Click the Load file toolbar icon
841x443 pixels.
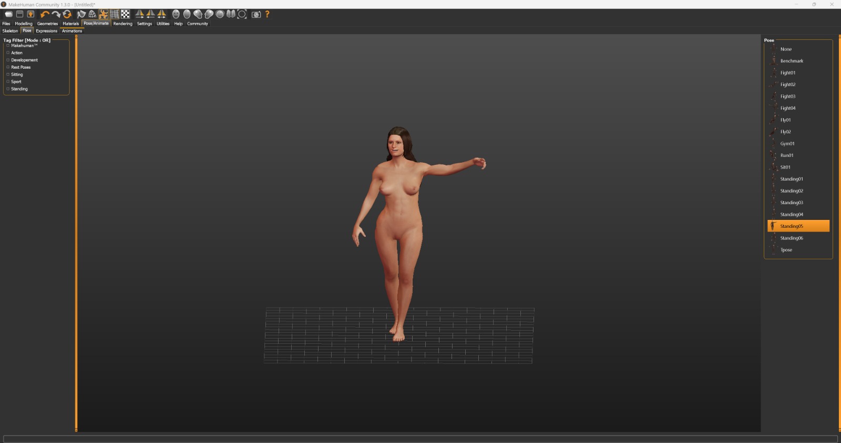[9, 14]
